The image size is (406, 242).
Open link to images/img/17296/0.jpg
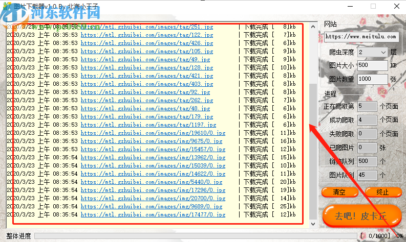click(x=153, y=190)
